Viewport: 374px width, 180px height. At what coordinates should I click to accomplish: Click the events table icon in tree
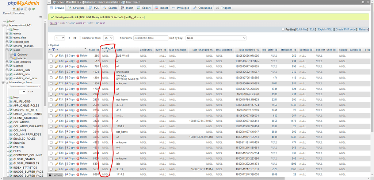tap(11, 33)
